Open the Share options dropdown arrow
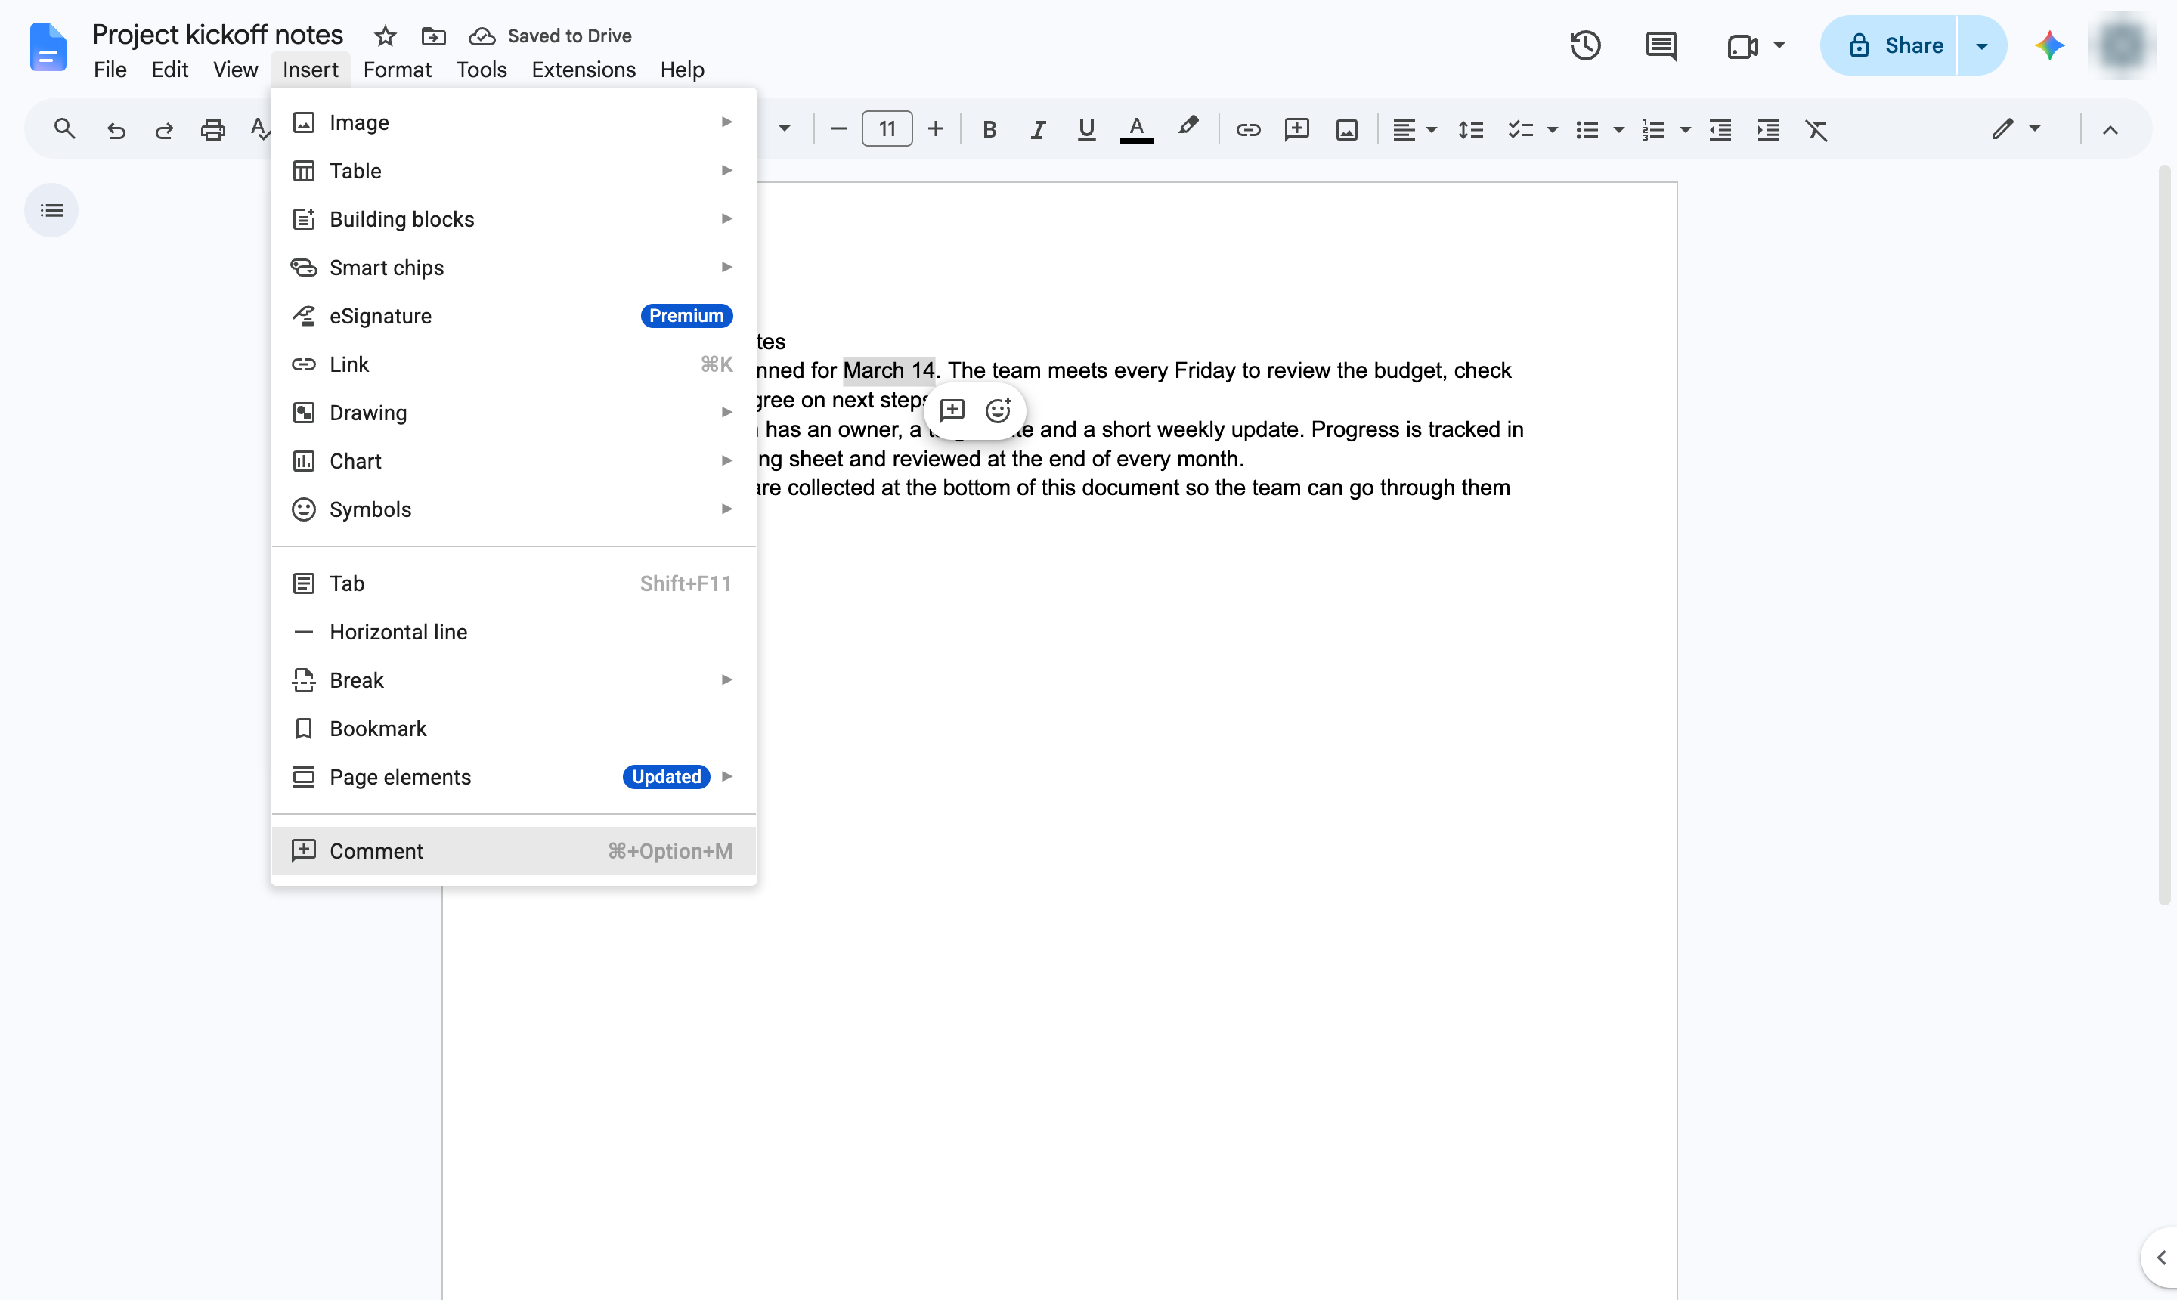The height and width of the screenshot is (1300, 2177). [x=1980, y=45]
